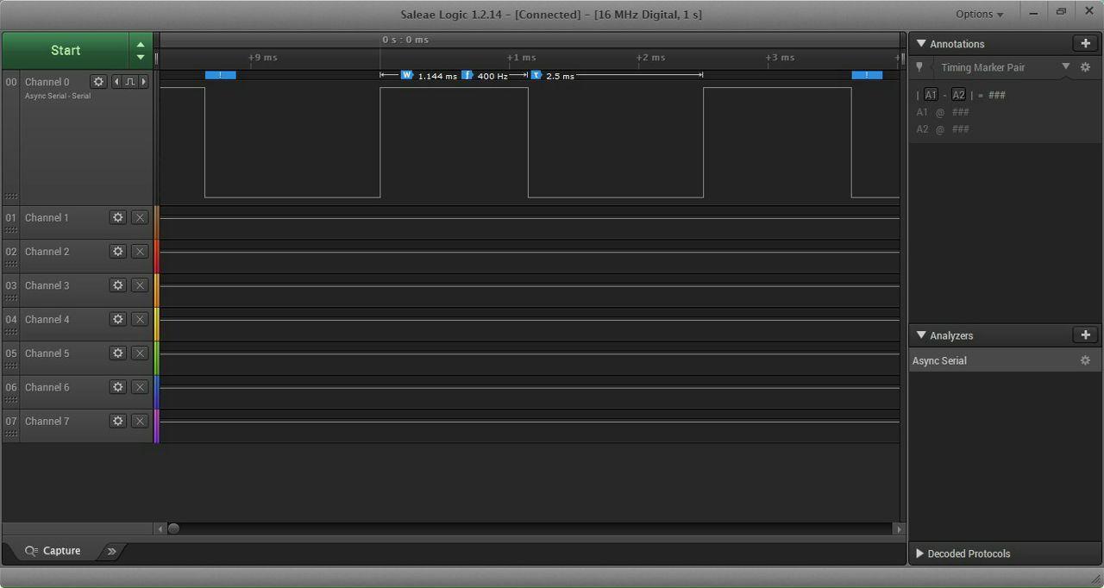Collapse the Annotations panel

[921, 44]
